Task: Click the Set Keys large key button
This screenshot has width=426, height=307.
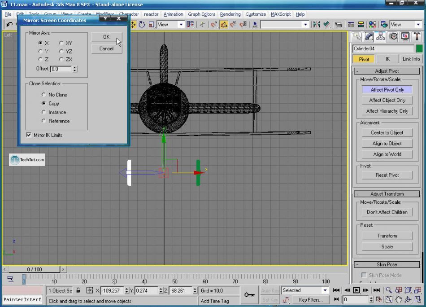Action: 249,295
